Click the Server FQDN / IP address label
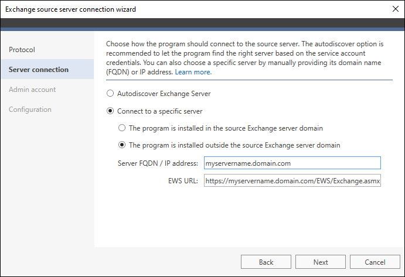Image resolution: width=405 pixels, height=277 pixels. 158,163
